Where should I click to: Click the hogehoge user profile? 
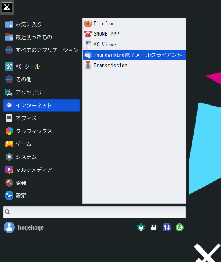tap(24, 227)
